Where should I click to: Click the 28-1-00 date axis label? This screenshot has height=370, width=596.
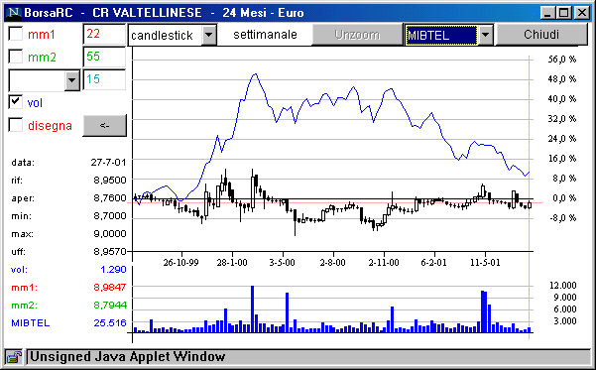coord(232,263)
